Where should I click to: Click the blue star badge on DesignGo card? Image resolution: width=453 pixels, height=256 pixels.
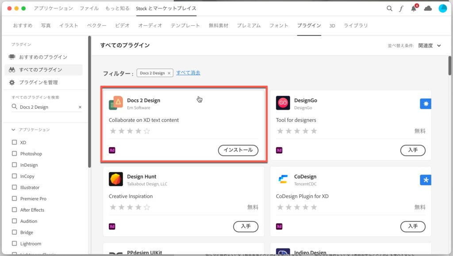tap(426, 103)
